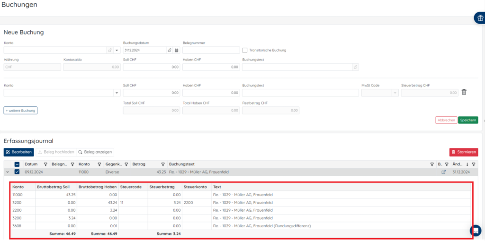
Task: Select detail row with Konto 3608
Action: click(241, 226)
